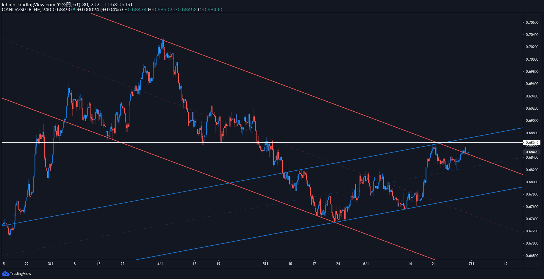Click the open value O:0.68474

tap(135, 10)
